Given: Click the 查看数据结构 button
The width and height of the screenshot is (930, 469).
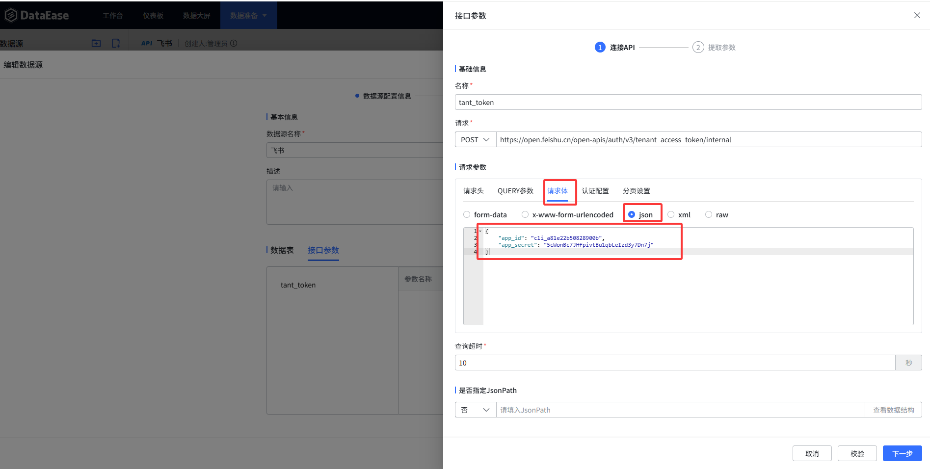Looking at the screenshot, I should point(893,410).
